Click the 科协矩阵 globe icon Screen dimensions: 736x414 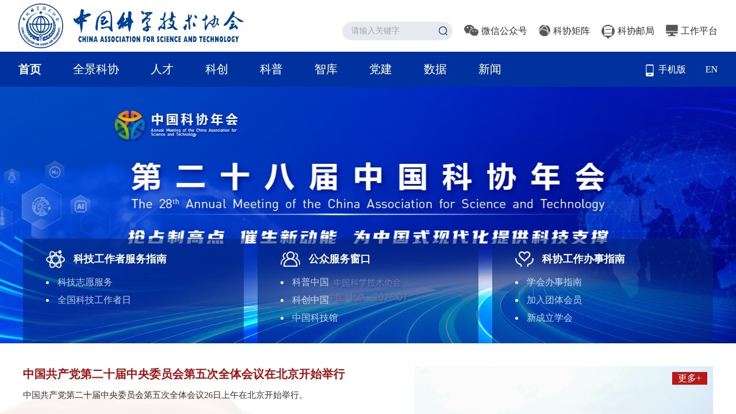pos(545,30)
